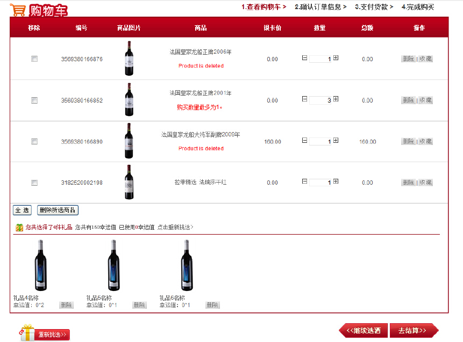Viewport: 463px width, 342px height.
Task: Click the 点击重新挑选 link
Action: point(175,228)
